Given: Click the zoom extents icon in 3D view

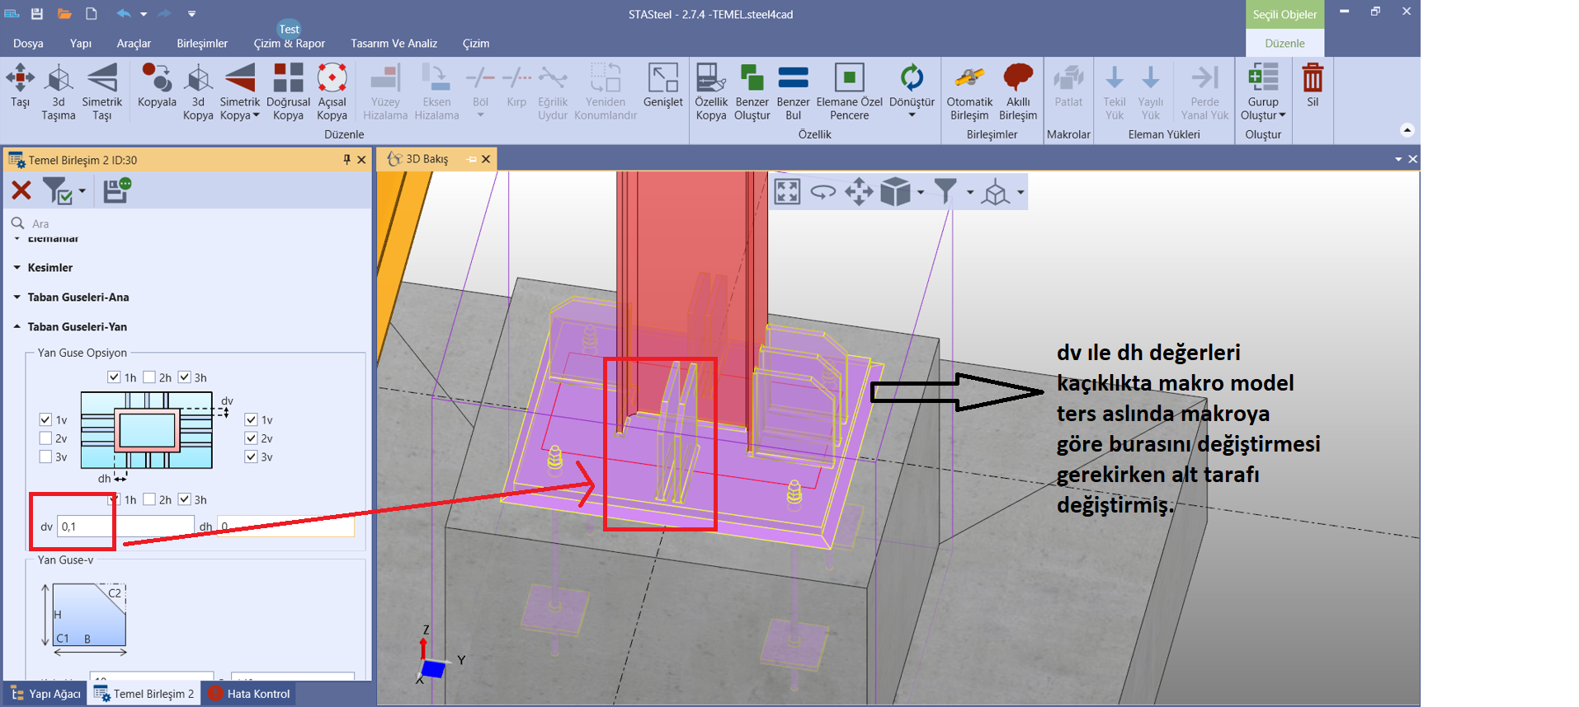Looking at the screenshot, I should [787, 192].
